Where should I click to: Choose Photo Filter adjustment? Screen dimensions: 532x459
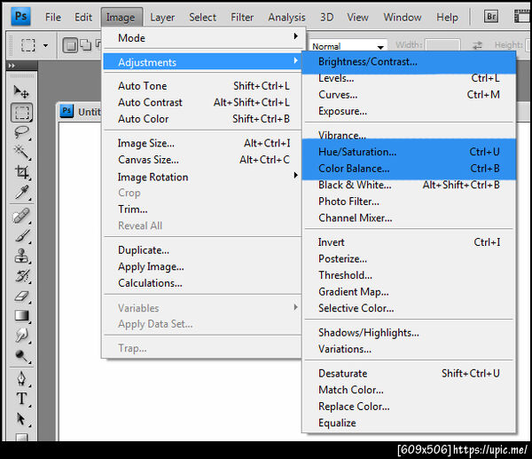[x=409, y=202]
